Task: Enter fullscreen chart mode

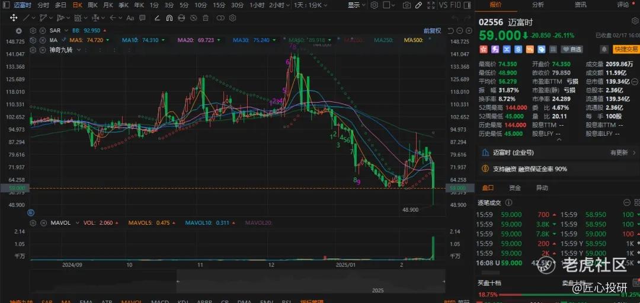Action: 430,5
